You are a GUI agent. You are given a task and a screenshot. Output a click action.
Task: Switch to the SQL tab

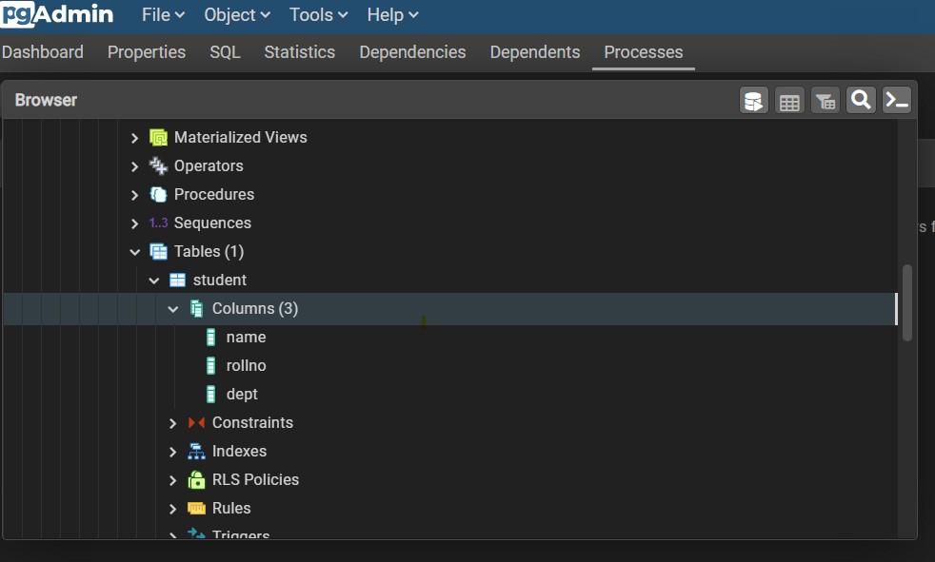click(225, 52)
